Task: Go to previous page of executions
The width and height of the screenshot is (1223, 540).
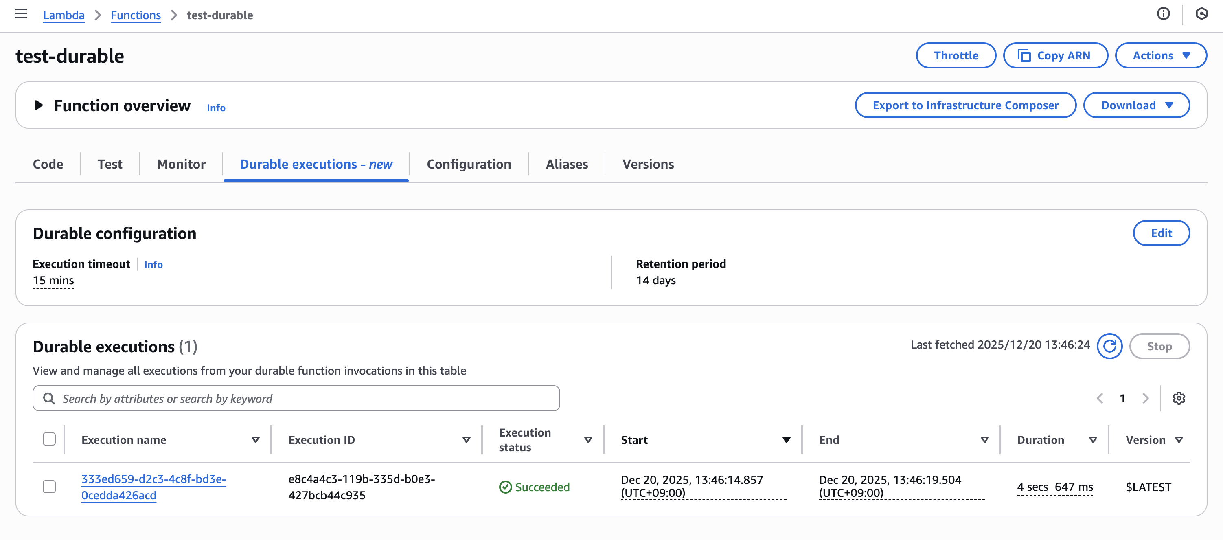Action: pos(1100,398)
